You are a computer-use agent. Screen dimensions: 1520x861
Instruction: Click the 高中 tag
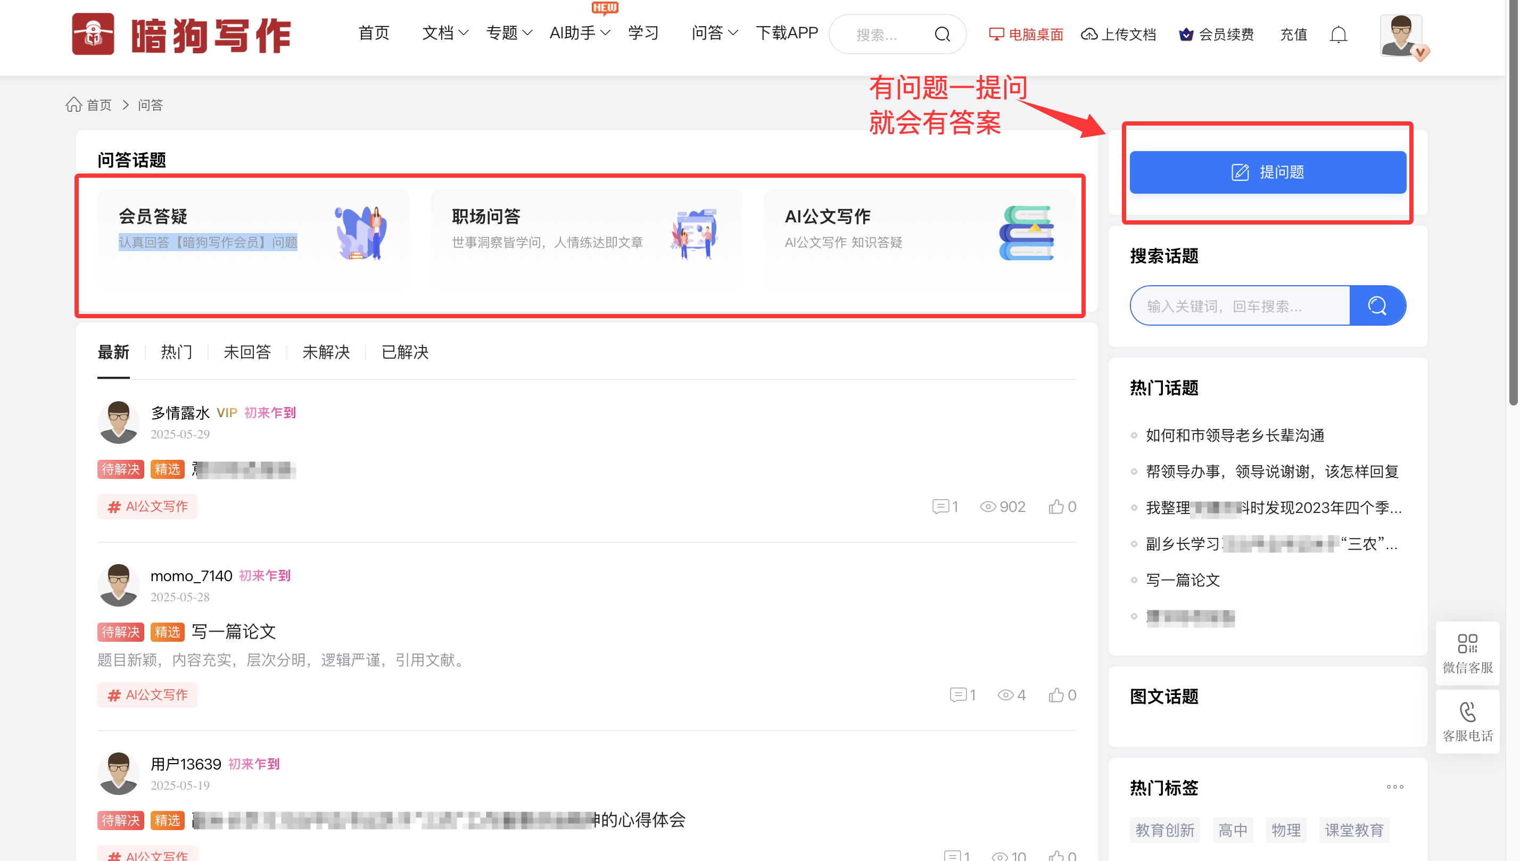(1233, 830)
